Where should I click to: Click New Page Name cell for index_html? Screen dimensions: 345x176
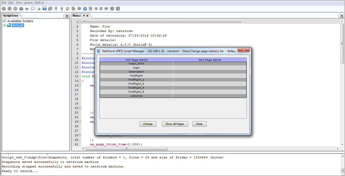click(210, 64)
